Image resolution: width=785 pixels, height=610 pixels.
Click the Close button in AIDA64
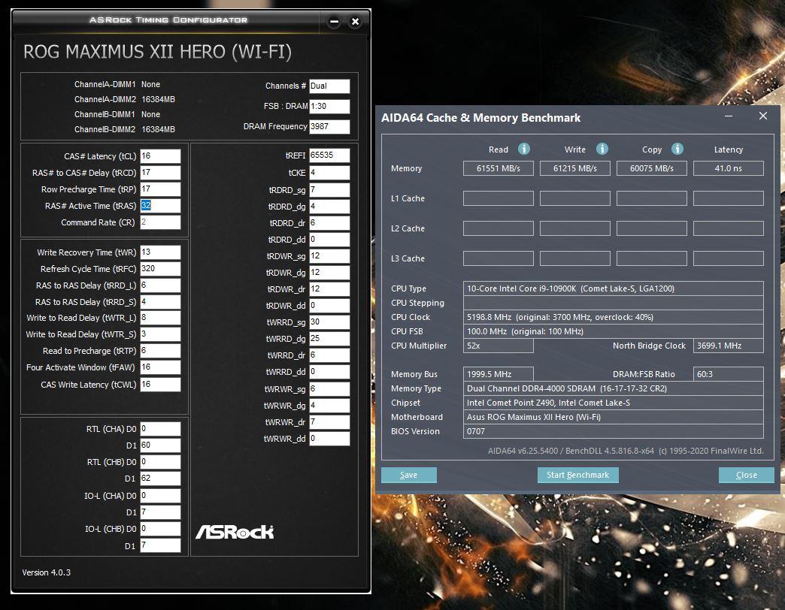pyautogui.click(x=746, y=475)
